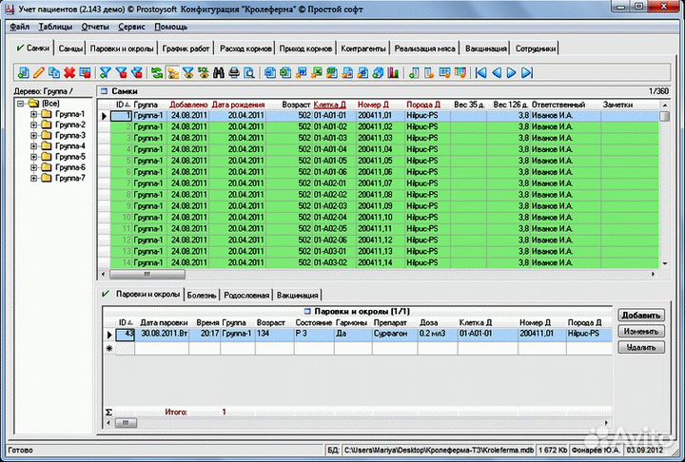Jump to first record navigation arrow

(480, 72)
